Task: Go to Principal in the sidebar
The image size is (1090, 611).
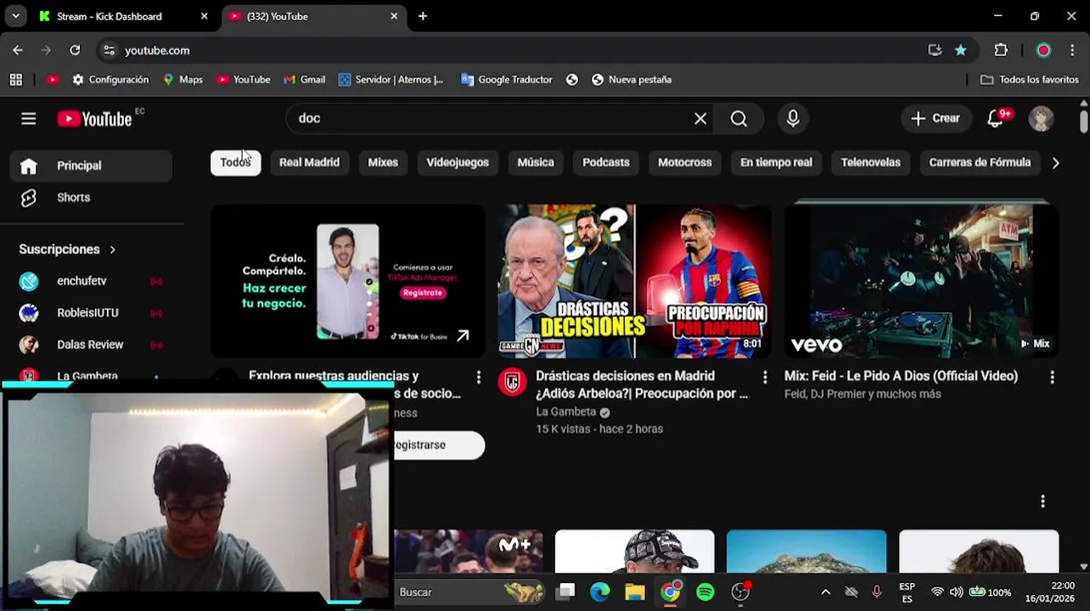Action: tap(91, 165)
